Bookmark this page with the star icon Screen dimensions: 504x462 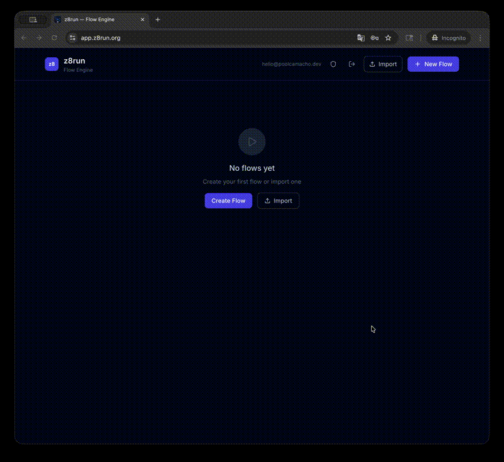(388, 38)
